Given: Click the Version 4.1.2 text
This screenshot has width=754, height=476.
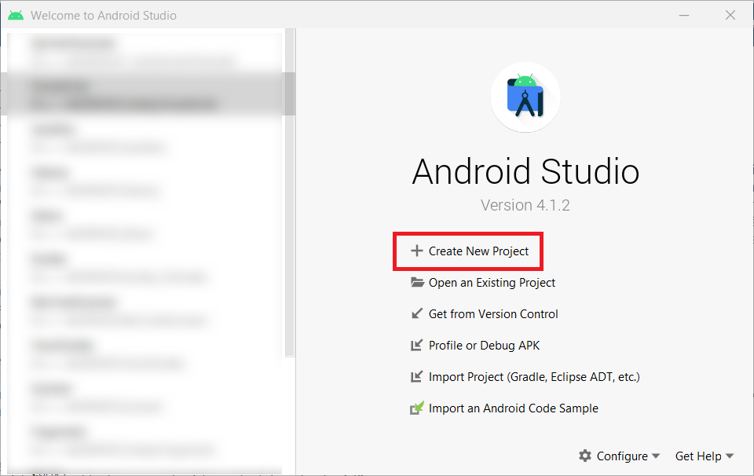Looking at the screenshot, I should click(525, 205).
